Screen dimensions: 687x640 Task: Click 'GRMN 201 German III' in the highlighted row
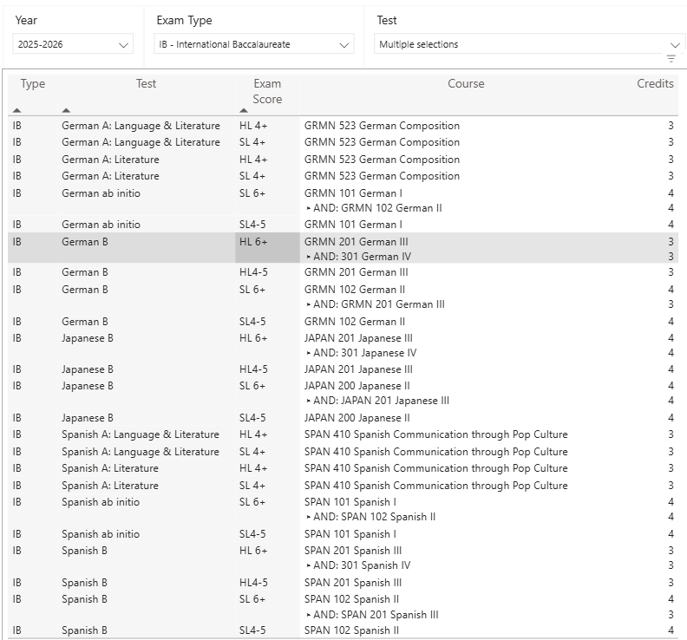point(357,242)
